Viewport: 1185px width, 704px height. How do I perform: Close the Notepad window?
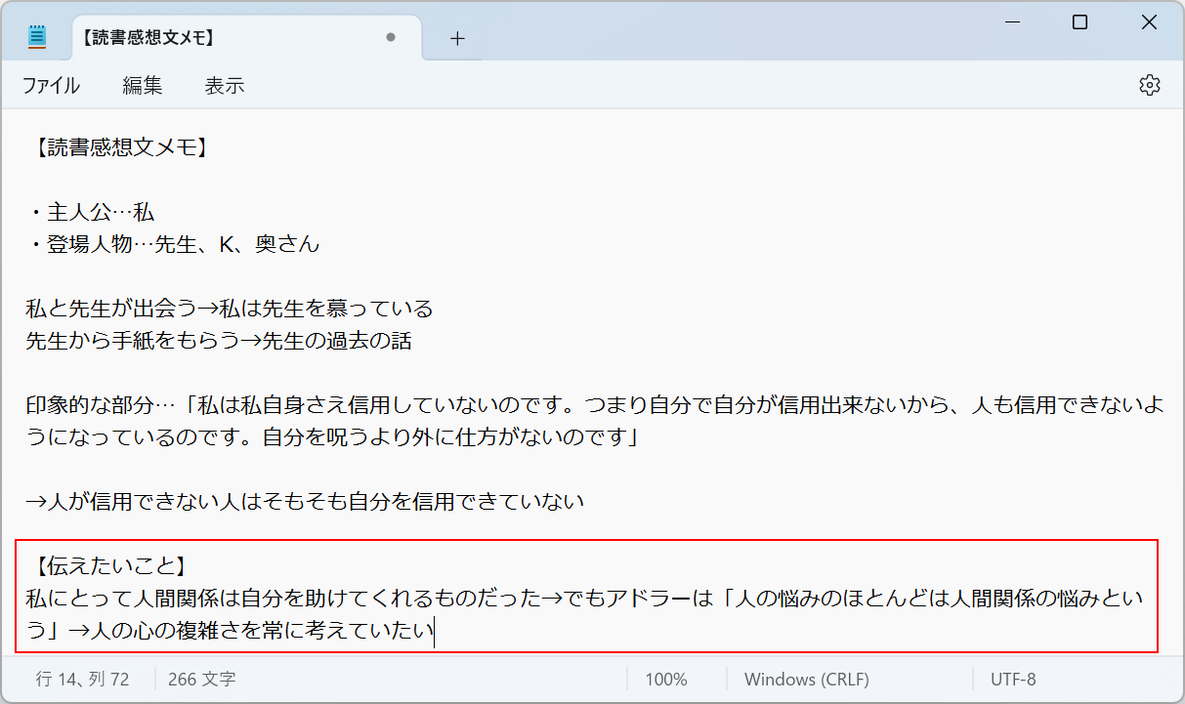(x=1149, y=22)
